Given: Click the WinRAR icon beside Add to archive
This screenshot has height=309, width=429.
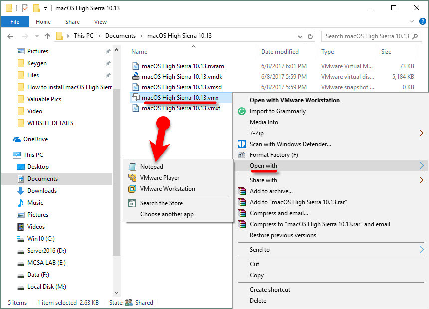Looking at the screenshot, I should (242, 191).
